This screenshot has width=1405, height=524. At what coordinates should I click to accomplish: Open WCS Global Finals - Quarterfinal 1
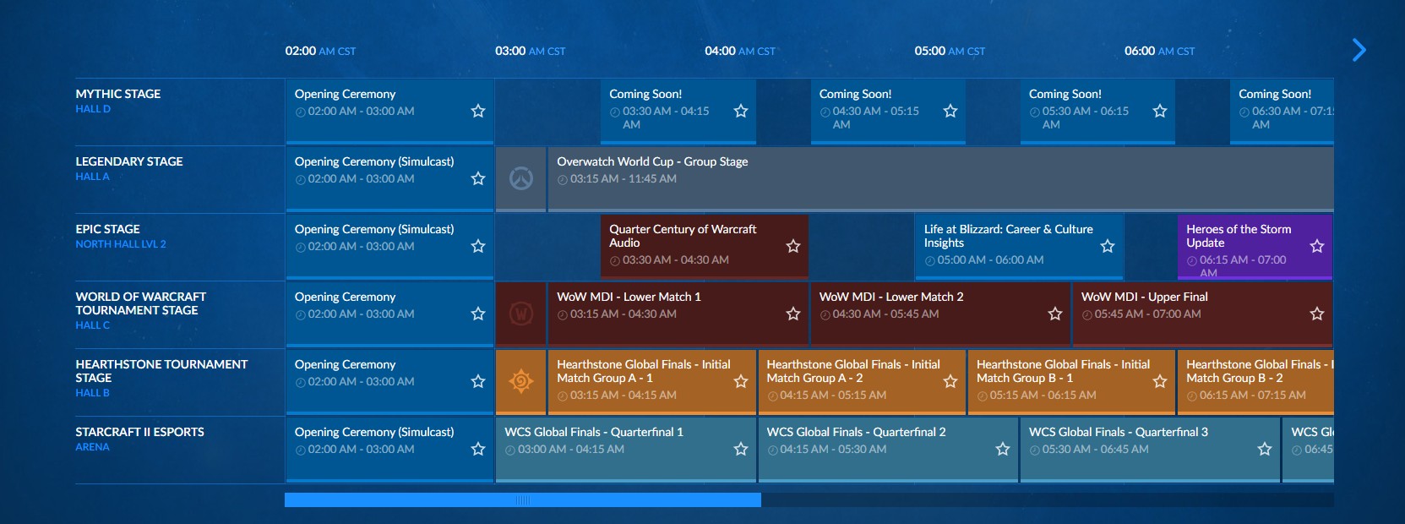pos(626,449)
